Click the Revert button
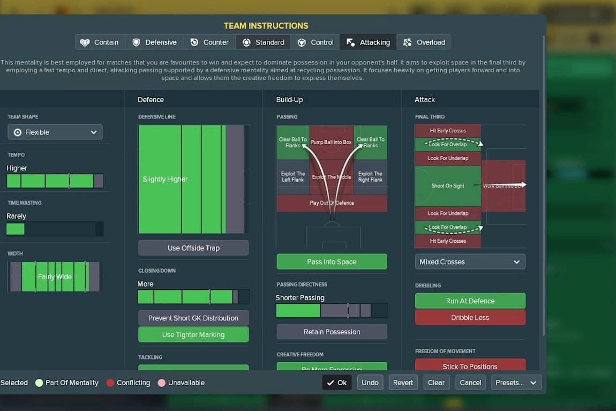This screenshot has height=411, width=616. [x=403, y=383]
